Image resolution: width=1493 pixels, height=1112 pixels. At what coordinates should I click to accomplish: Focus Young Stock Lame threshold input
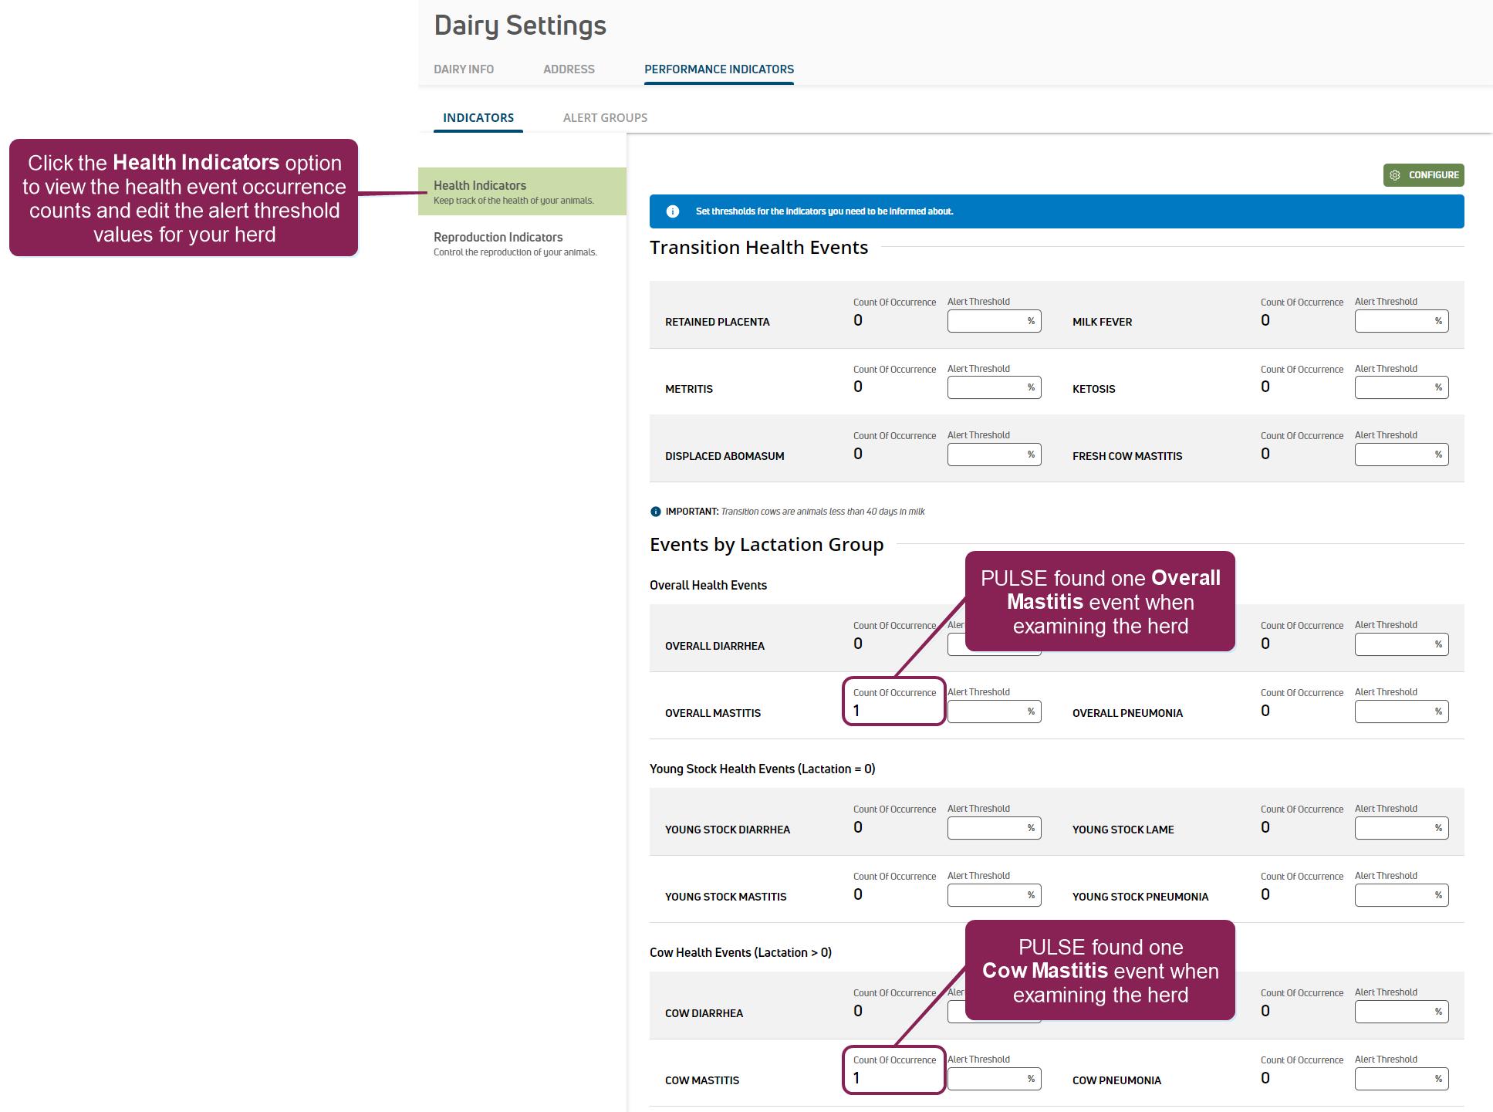point(1393,828)
